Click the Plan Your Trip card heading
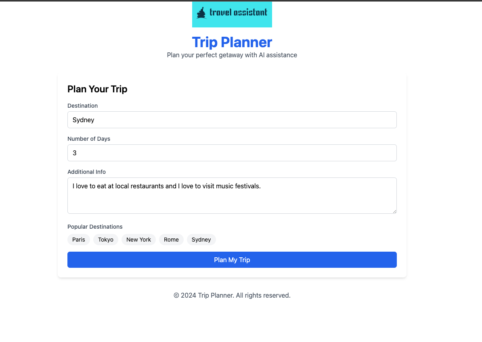The height and width of the screenshot is (342, 482). coord(97,89)
